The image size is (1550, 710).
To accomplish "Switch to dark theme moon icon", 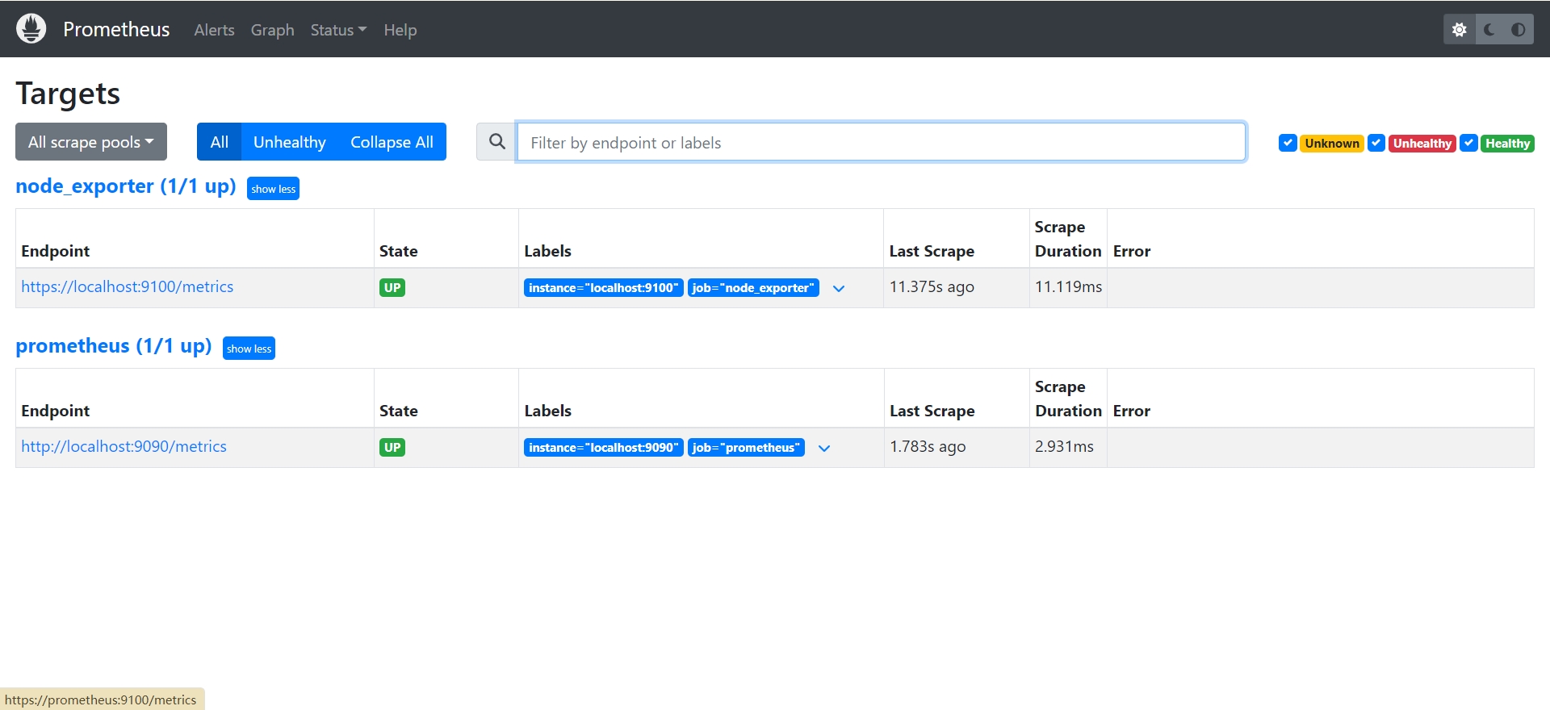I will click(x=1489, y=30).
